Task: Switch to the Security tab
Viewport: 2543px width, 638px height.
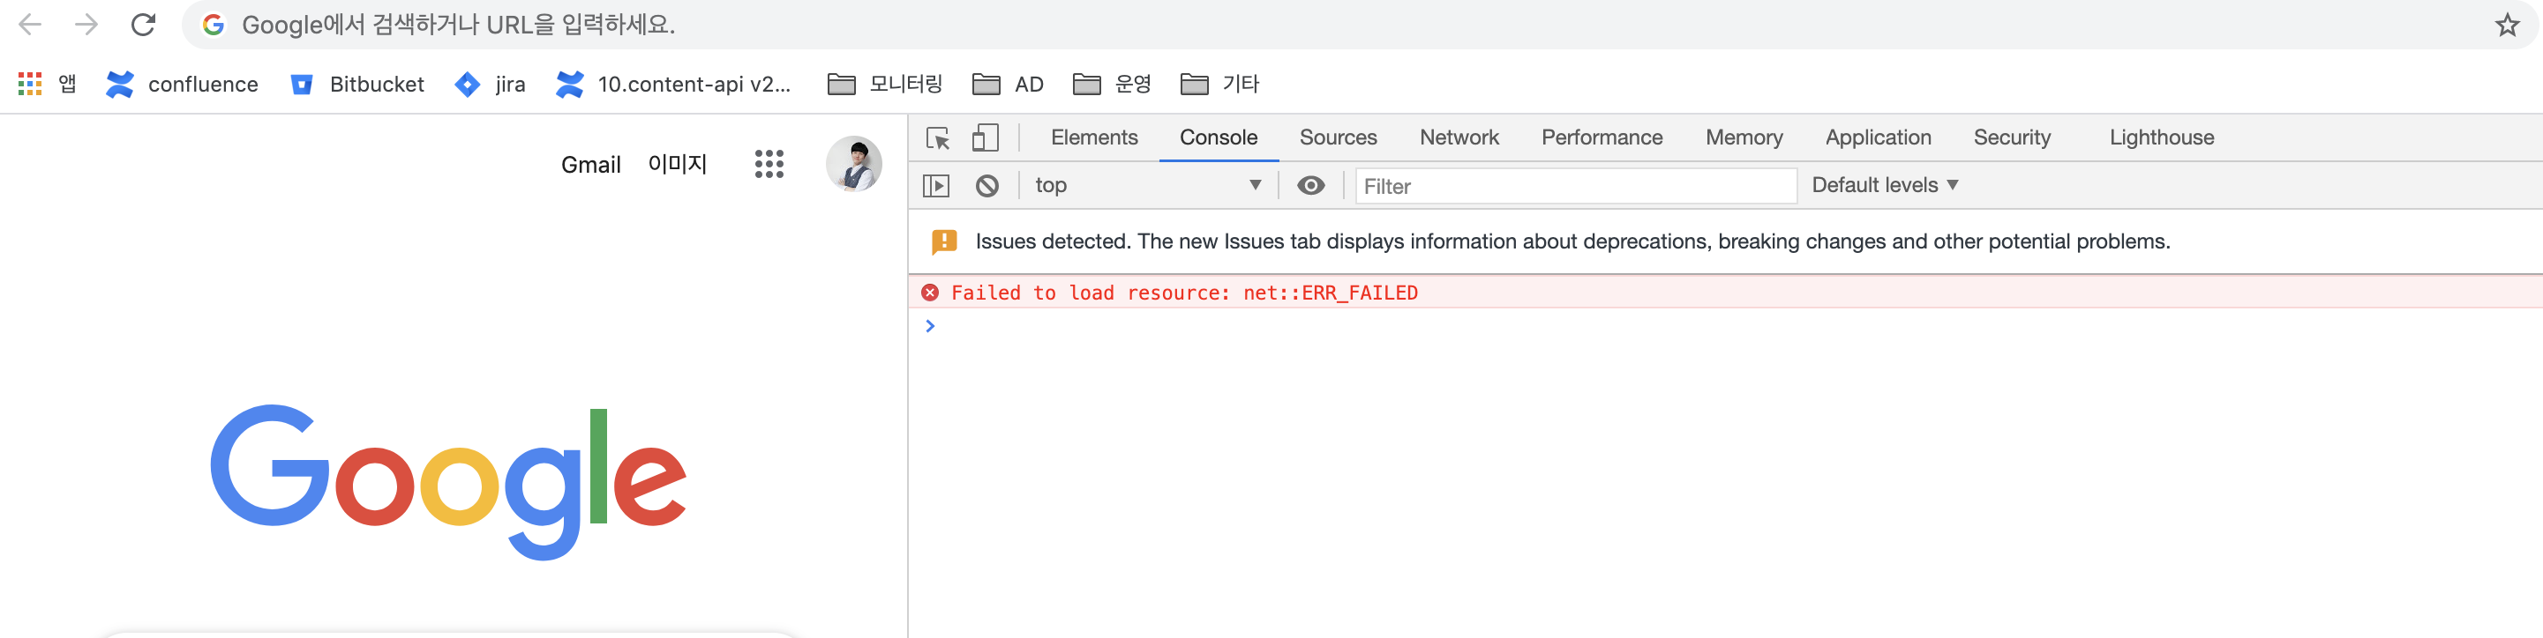Action: coord(2012,138)
